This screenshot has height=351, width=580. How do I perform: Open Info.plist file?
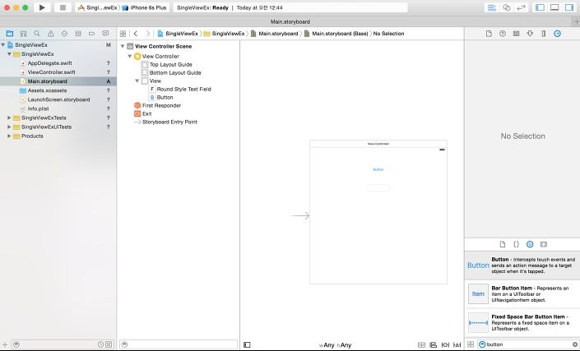click(x=38, y=109)
